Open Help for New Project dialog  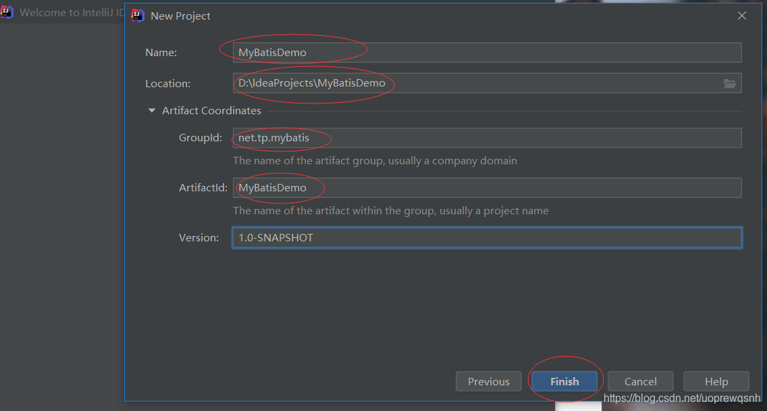click(x=716, y=381)
